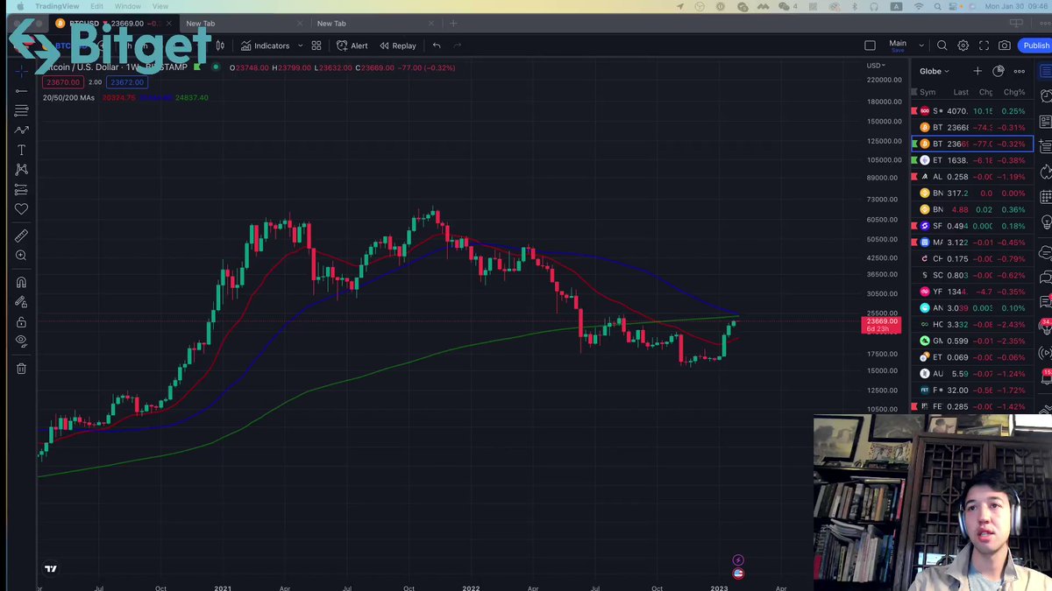Sort the watchlist by Last column

961,92
